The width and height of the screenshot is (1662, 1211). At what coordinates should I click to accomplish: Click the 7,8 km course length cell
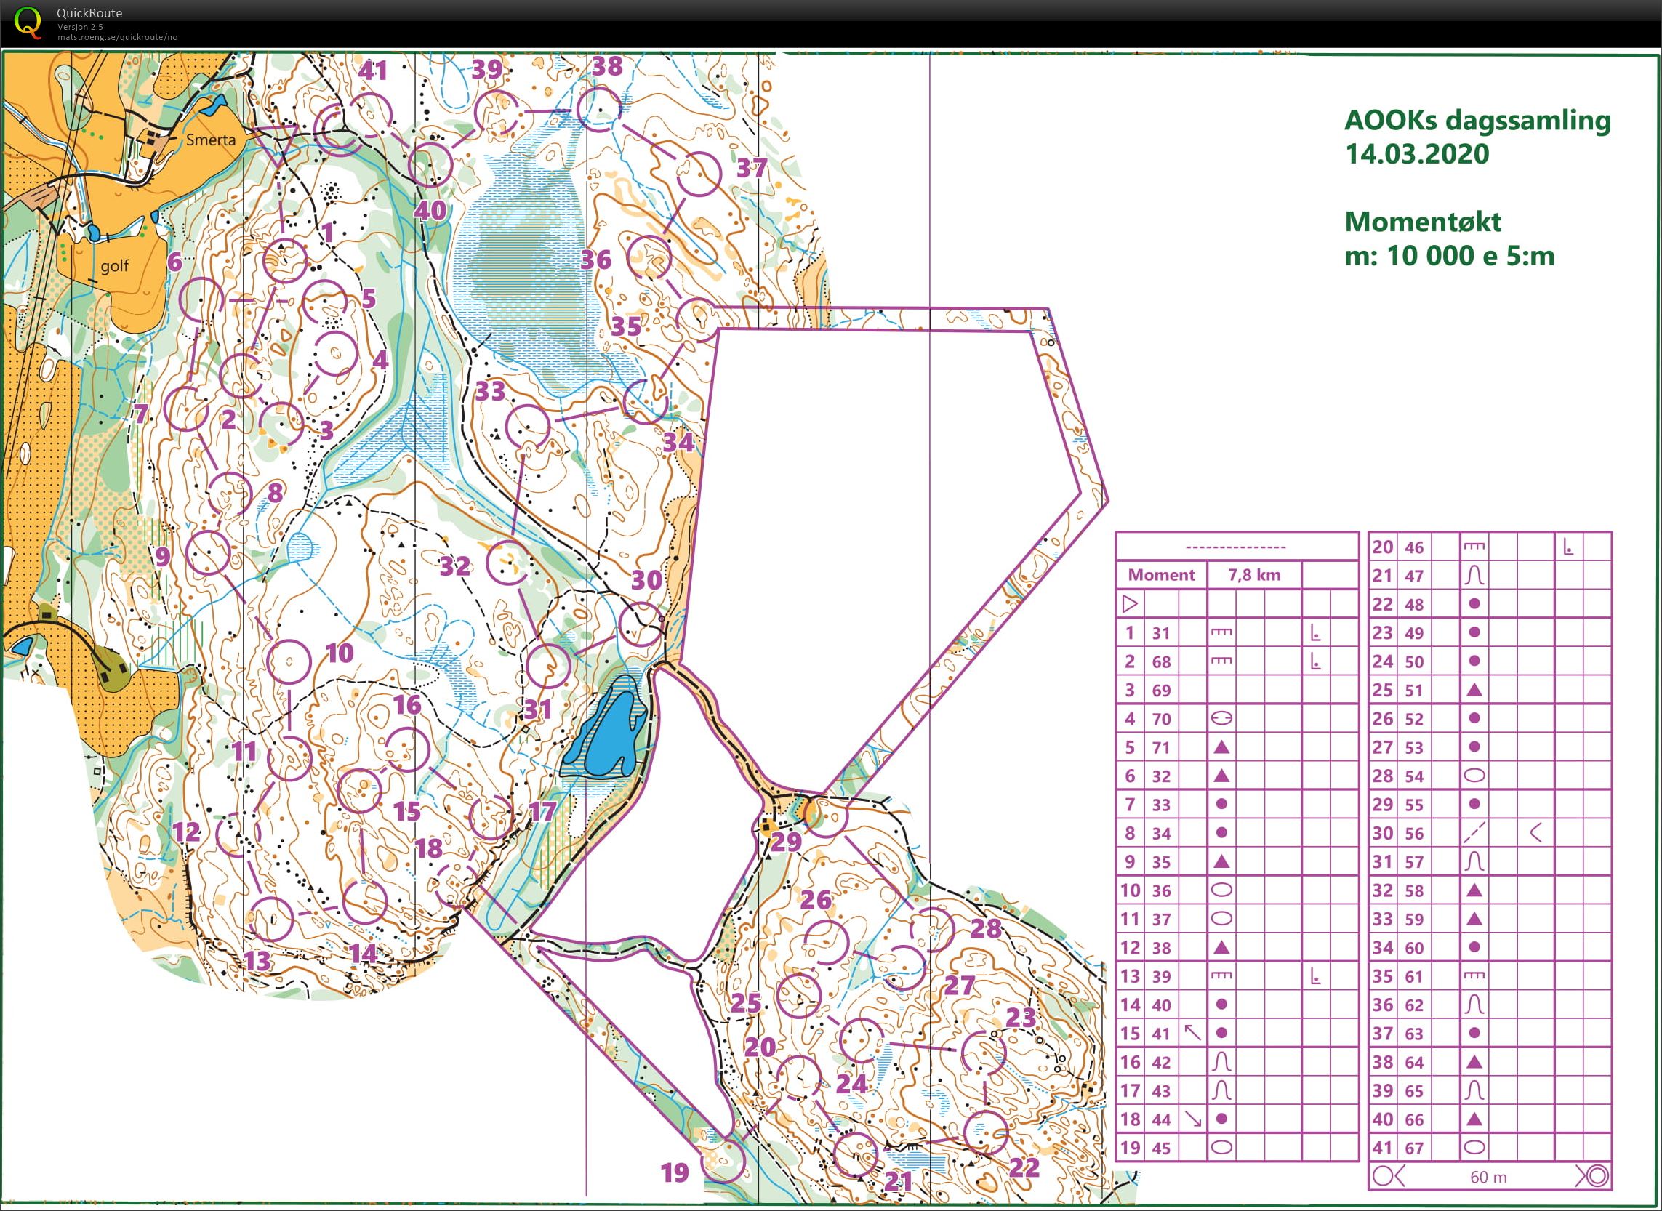1253,575
